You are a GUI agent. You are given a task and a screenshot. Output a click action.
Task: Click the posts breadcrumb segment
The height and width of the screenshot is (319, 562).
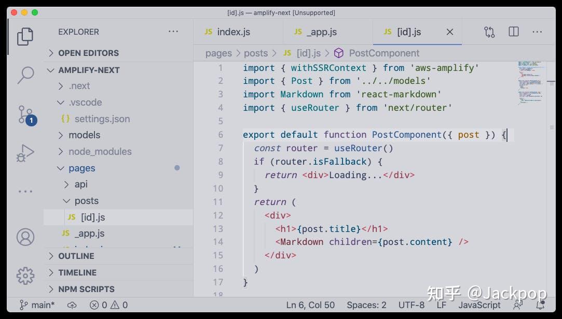[256, 53]
